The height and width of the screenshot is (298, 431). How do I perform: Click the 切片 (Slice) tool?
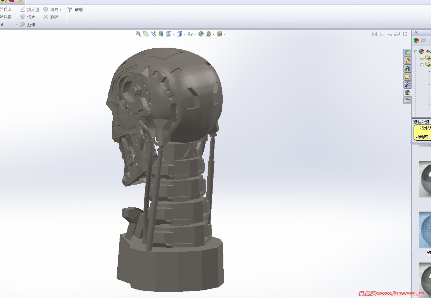tap(28, 17)
